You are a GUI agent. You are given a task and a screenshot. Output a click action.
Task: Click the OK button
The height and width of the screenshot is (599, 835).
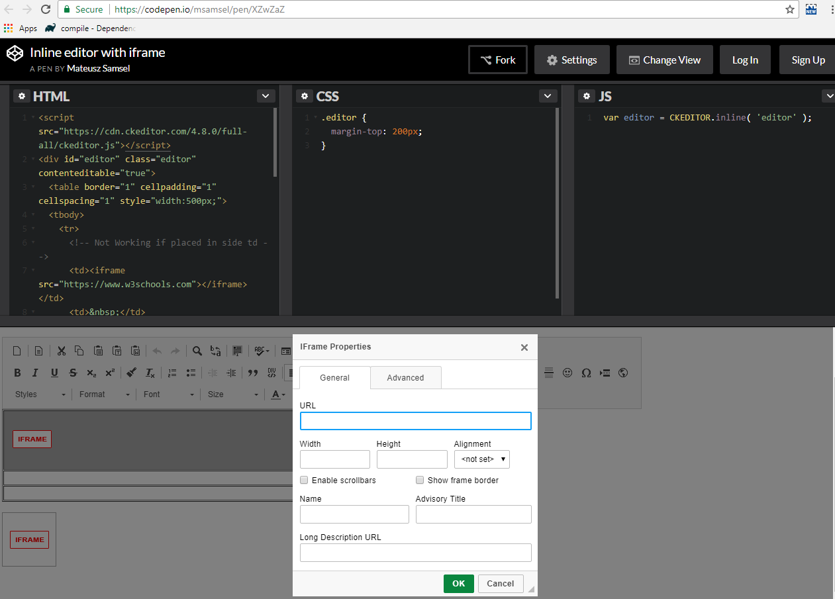click(x=459, y=583)
